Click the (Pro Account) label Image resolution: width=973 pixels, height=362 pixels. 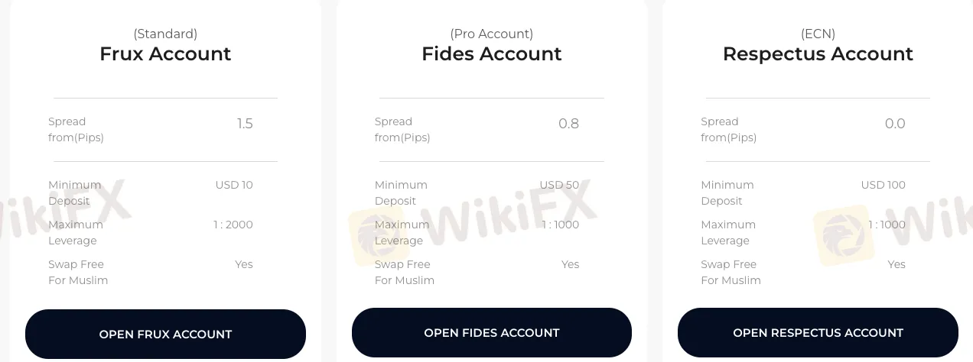(x=491, y=34)
